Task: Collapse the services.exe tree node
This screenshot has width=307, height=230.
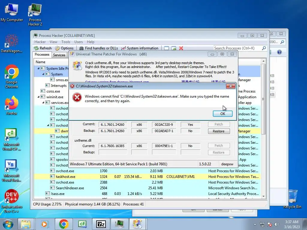Action: point(43,102)
